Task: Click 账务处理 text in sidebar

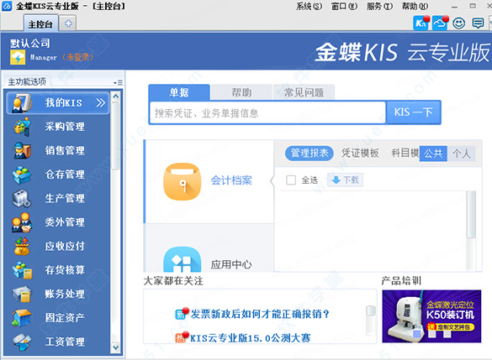Action: tap(65, 294)
